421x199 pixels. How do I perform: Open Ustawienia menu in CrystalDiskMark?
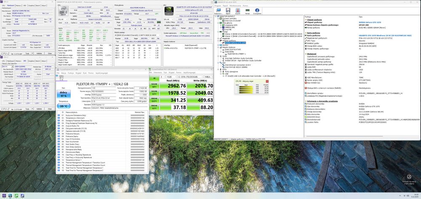click(x=157, y=73)
